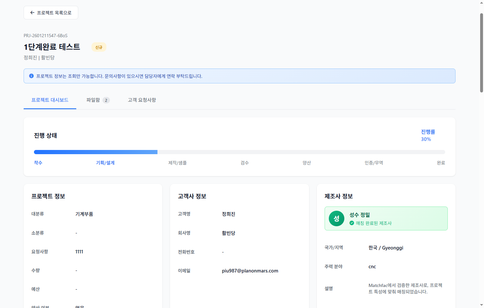Open the 고객 요청사항 tab
This screenshot has width=484, height=308.
[142, 100]
